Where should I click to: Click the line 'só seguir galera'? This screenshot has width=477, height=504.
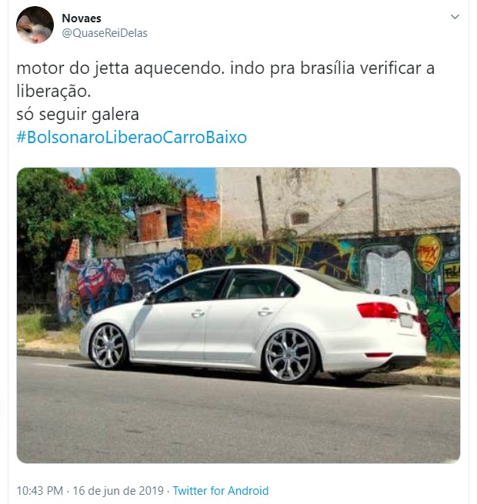coord(78,115)
